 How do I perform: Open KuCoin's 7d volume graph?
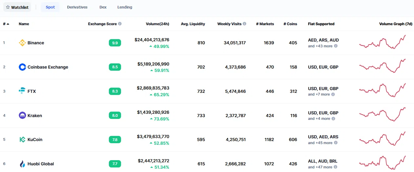382,139
